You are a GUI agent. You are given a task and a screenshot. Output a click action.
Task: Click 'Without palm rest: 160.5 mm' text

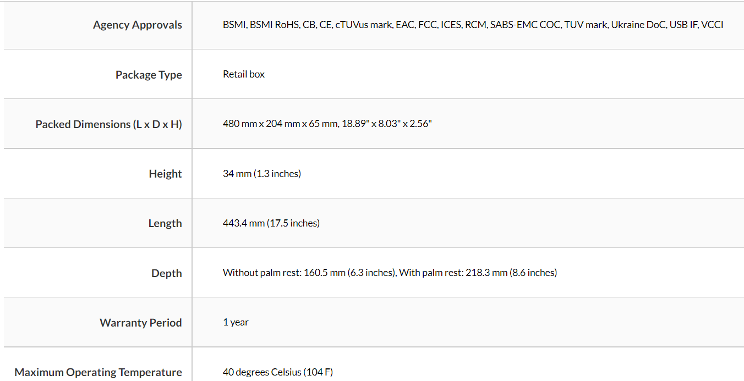pos(283,273)
